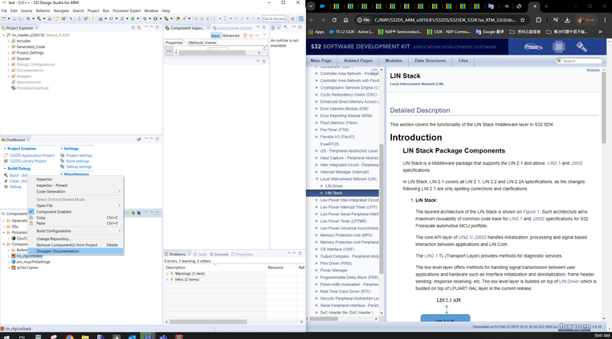Click the documentation page vertical scrollbar
This screenshot has width=612, height=339.
click(x=604, y=108)
